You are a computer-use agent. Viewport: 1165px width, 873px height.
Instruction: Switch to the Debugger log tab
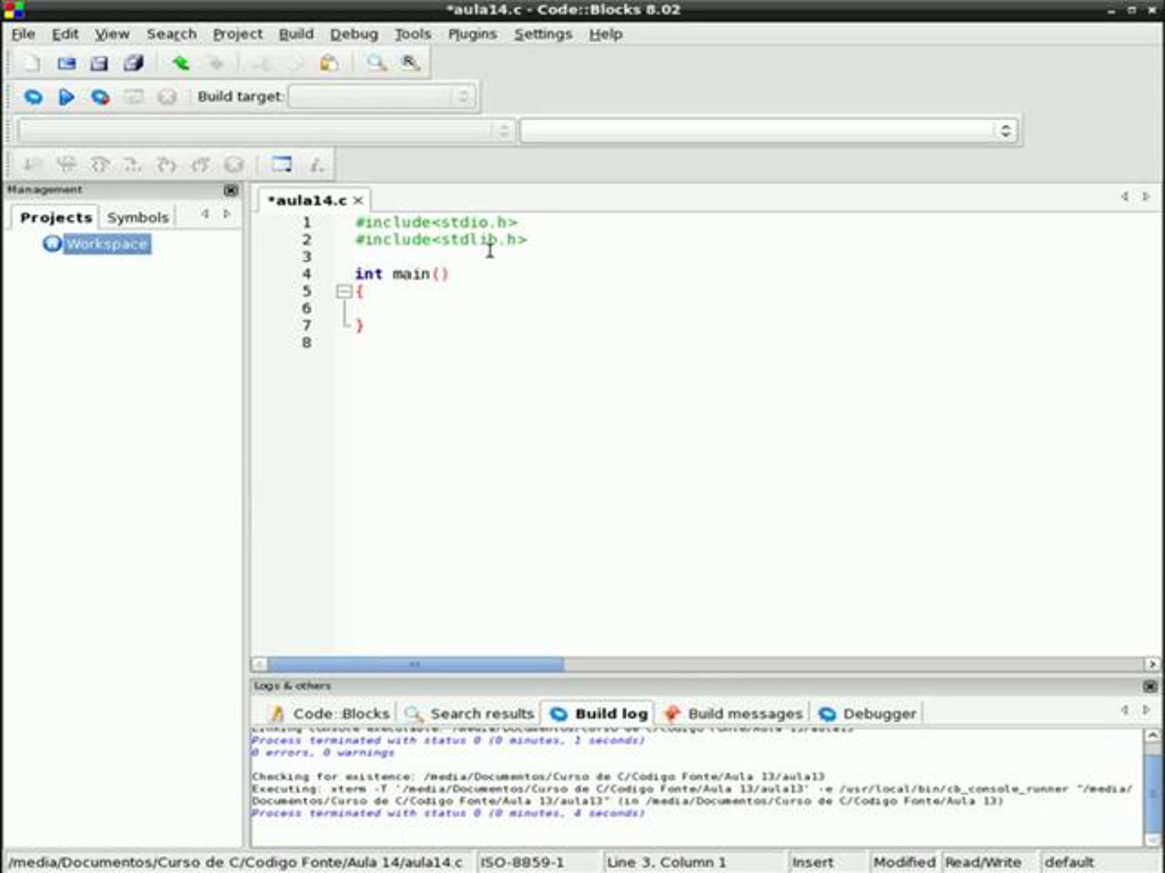(x=868, y=713)
